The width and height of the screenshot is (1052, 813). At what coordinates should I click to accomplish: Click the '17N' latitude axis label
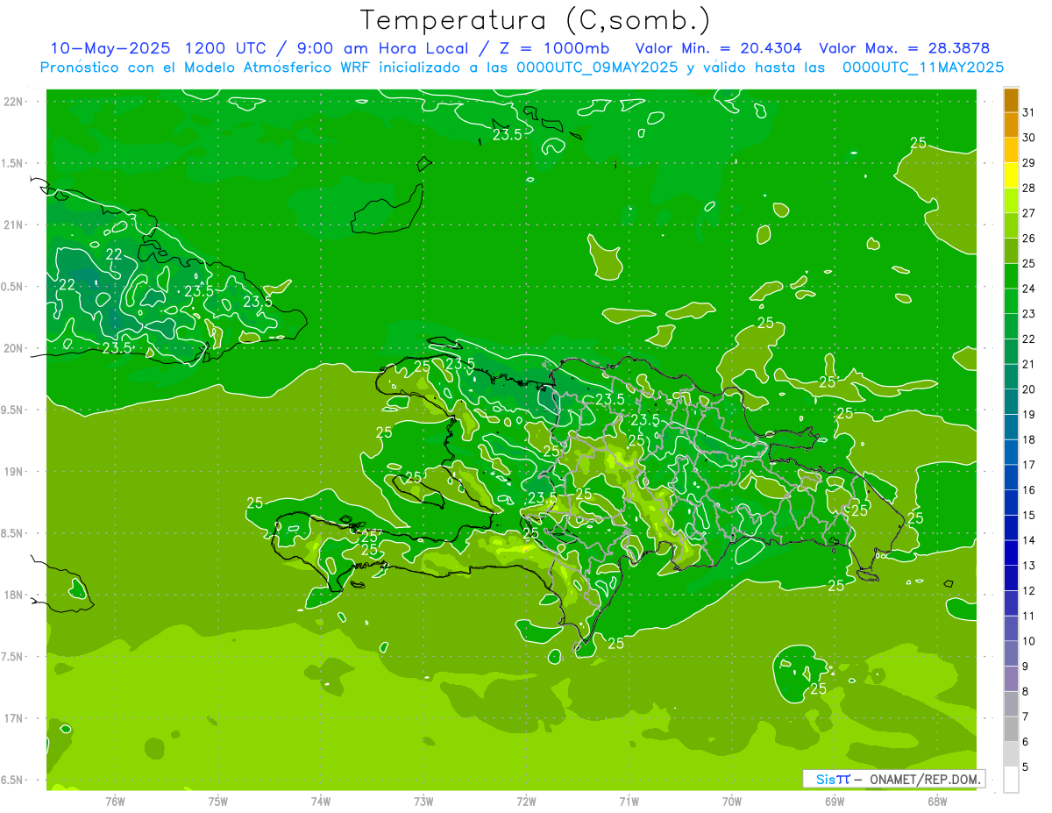[13, 718]
